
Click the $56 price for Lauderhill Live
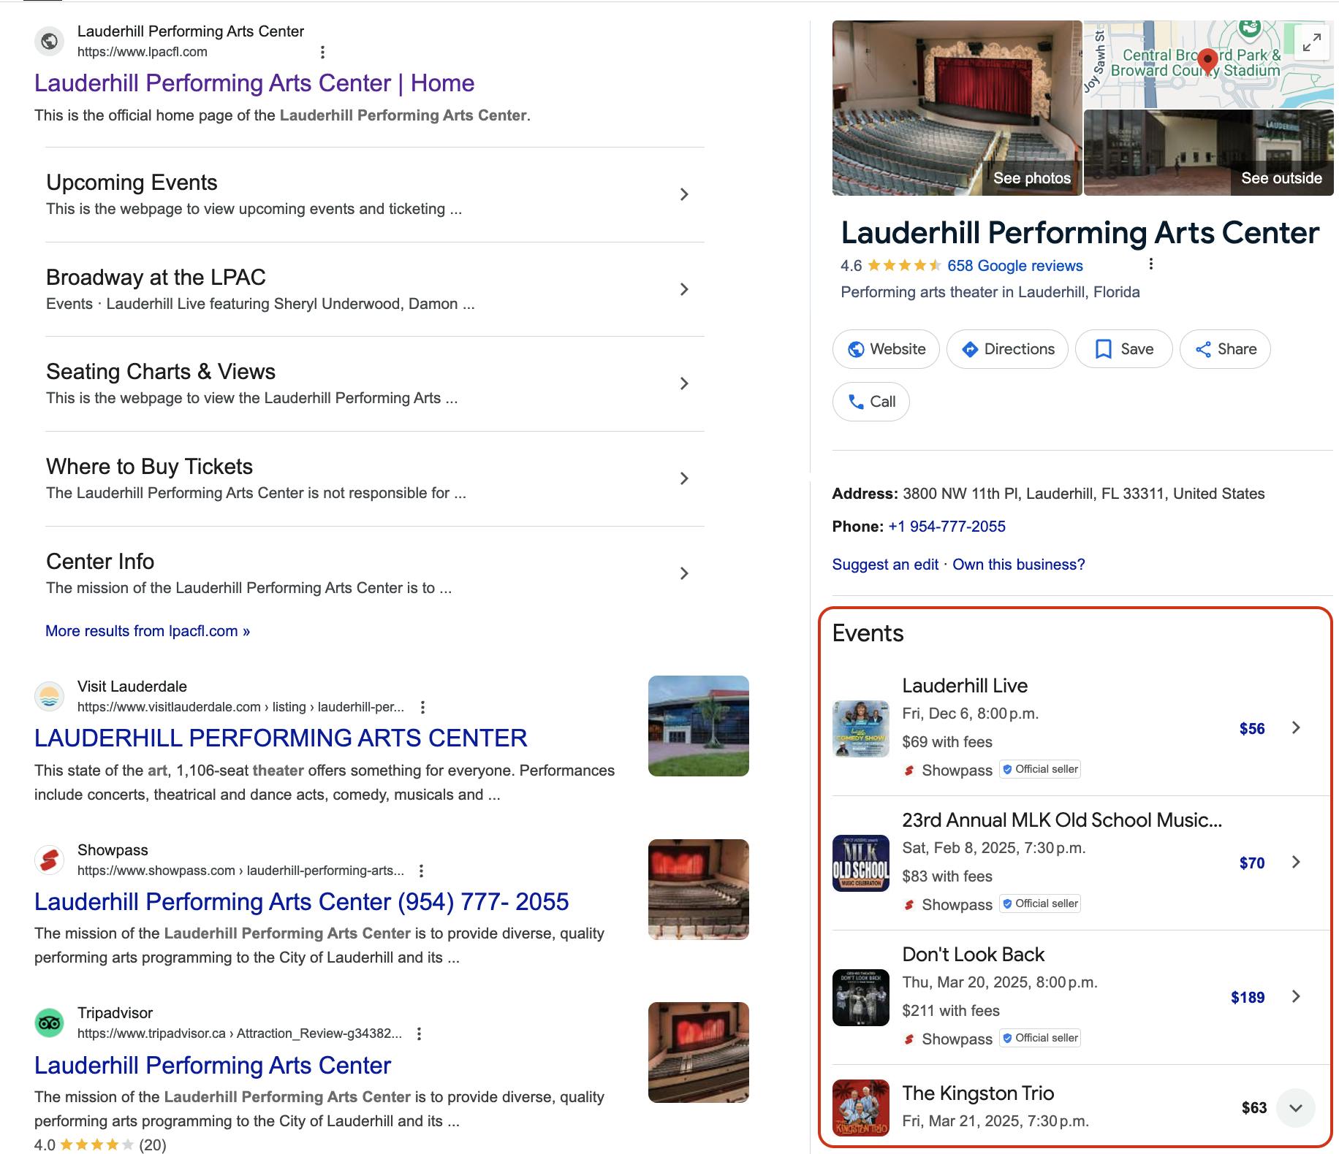pos(1252,728)
